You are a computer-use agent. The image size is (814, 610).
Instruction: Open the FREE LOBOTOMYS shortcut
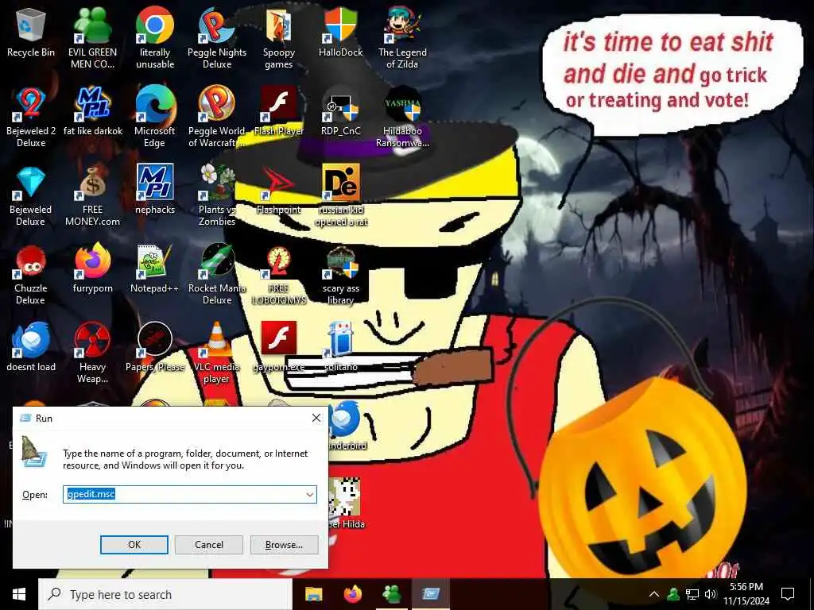(x=279, y=275)
